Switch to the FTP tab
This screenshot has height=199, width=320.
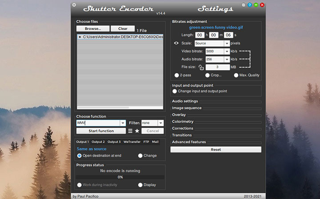(x=146, y=142)
